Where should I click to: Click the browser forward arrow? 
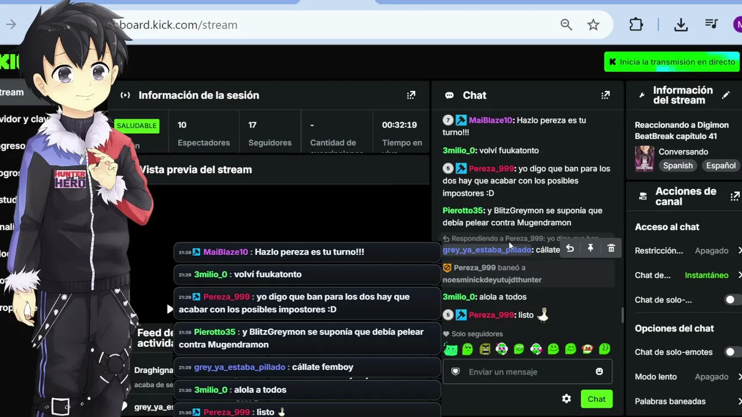(11, 24)
